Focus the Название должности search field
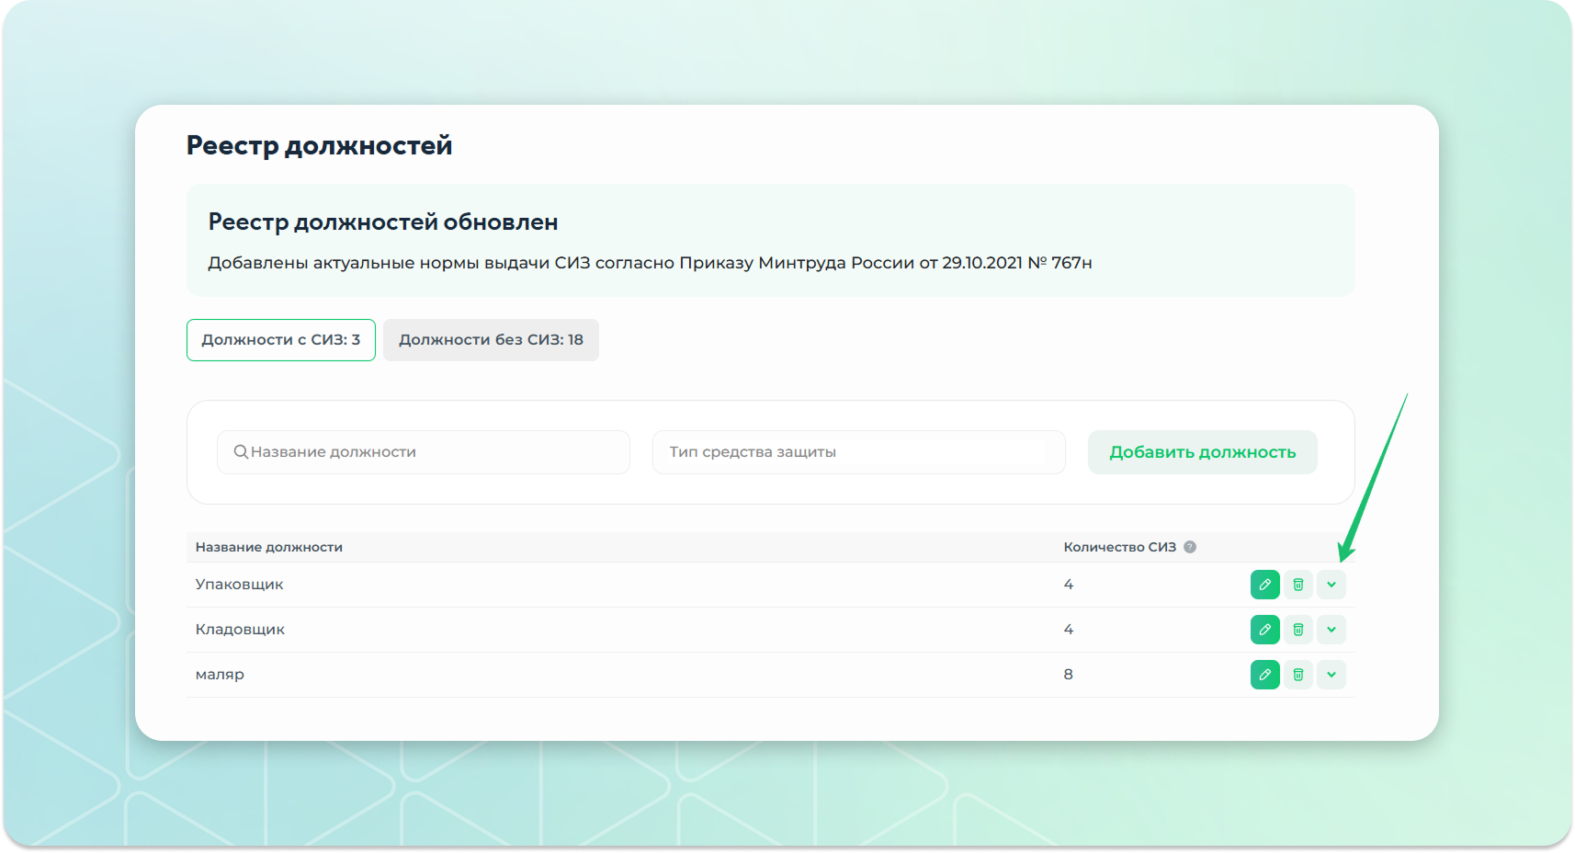This screenshot has width=1575, height=853. [x=432, y=452]
